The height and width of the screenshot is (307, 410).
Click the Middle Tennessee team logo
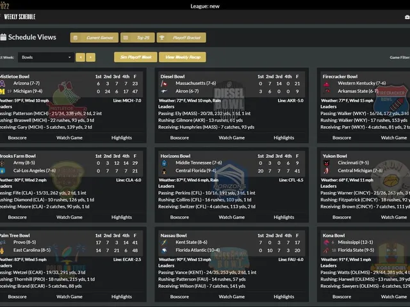[x=164, y=163]
